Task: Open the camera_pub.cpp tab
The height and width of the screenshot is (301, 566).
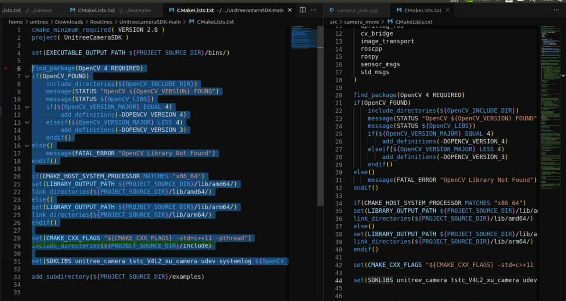Action: (357, 10)
